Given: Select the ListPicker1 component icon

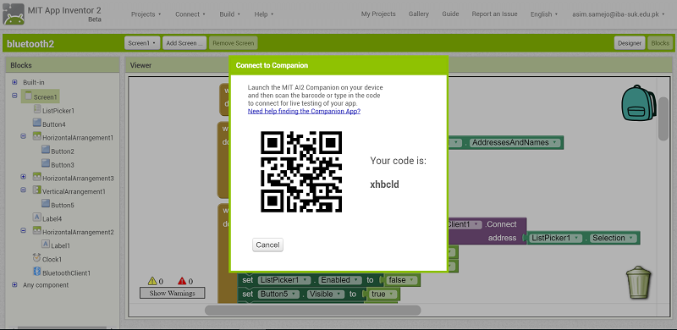Looking at the screenshot, I should 37,110.
